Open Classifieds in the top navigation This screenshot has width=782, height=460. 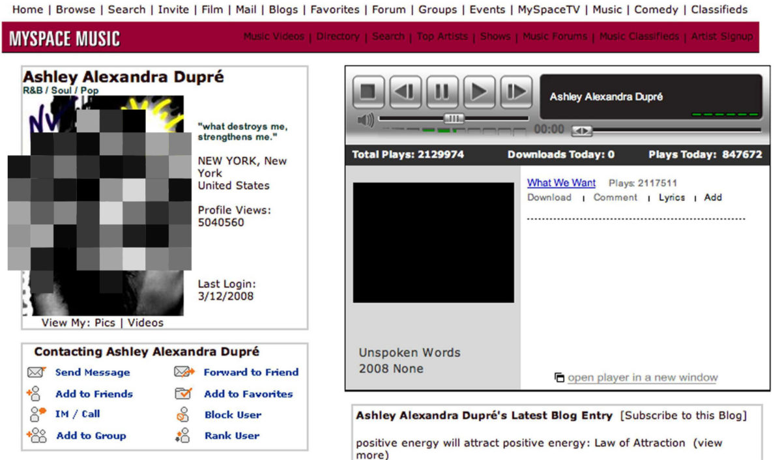(719, 10)
